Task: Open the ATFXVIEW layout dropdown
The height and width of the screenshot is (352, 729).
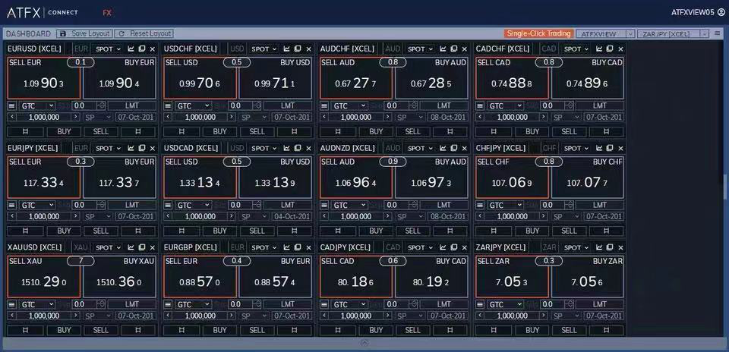Action: pos(605,33)
